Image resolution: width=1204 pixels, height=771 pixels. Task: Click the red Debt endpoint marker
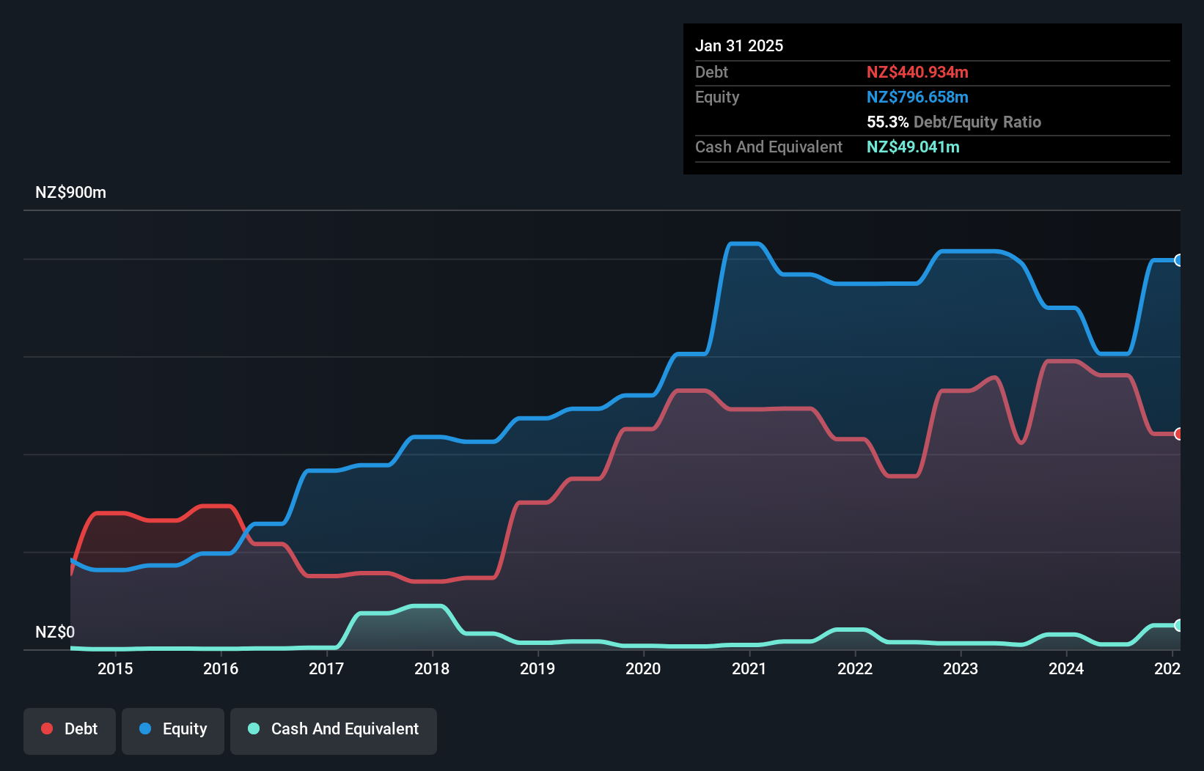tap(1179, 434)
